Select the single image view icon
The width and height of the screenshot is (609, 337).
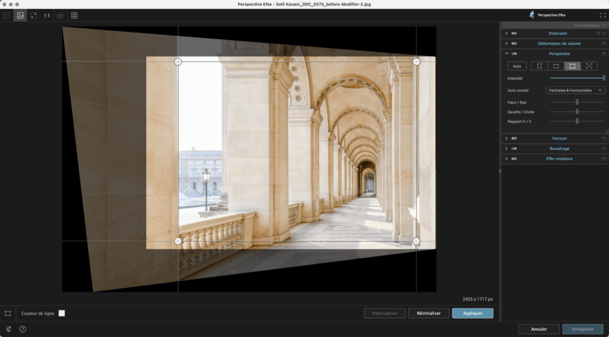pos(20,15)
